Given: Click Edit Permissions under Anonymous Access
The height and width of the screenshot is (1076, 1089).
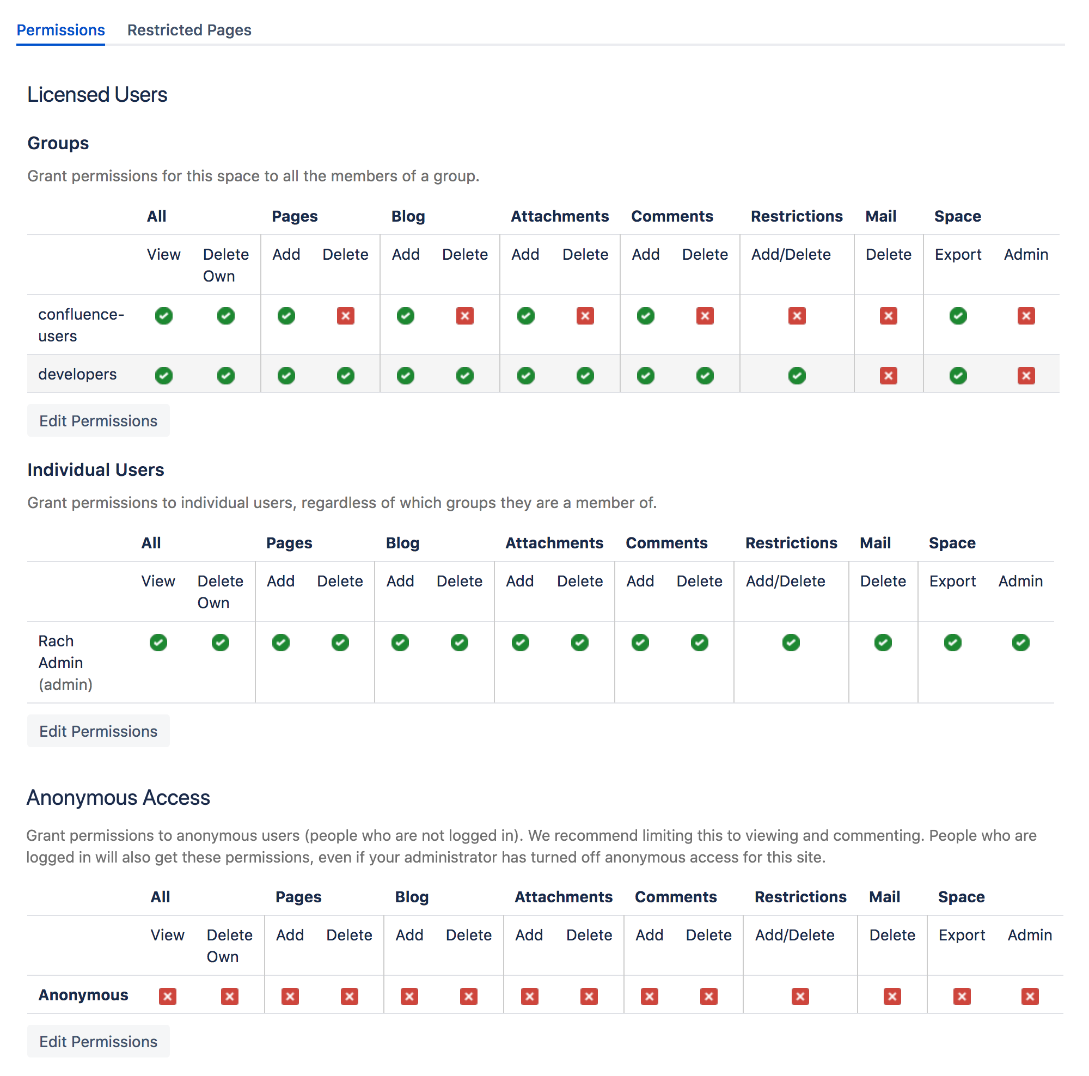Looking at the screenshot, I should tap(98, 1042).
